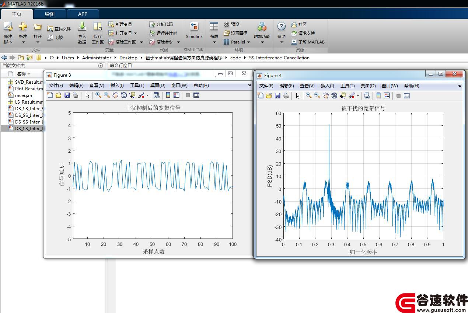Click 新建变量 new variable button

tap(120, 24)
